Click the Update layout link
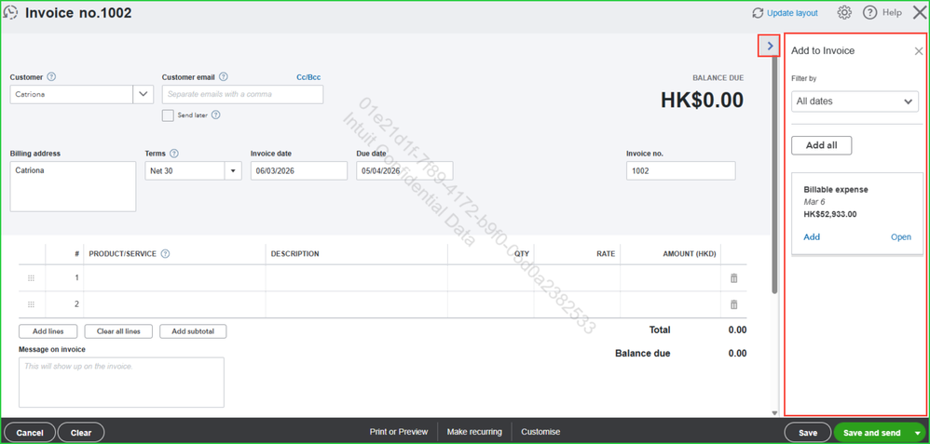This screenshot has height=444, width=930. (792, 12)
